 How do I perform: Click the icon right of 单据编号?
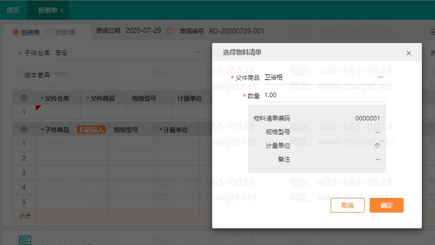coord(432,31)
